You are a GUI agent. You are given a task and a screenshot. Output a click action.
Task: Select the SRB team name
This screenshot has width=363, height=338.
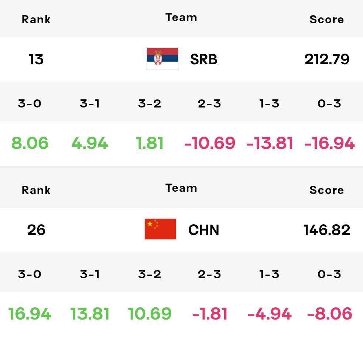(203, 59)
